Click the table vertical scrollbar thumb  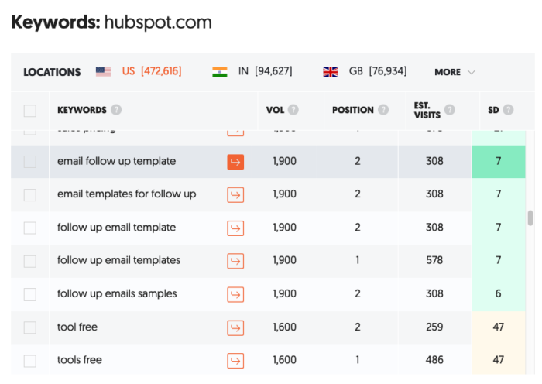(x=530, y=218)
